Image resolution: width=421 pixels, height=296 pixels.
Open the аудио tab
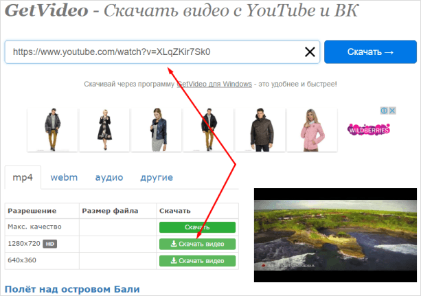click(x=109, y=178)
